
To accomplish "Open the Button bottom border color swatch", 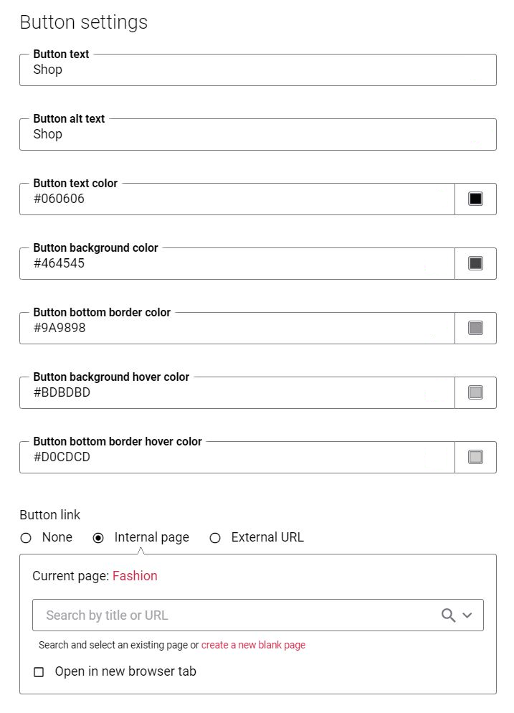I will 475,328.
